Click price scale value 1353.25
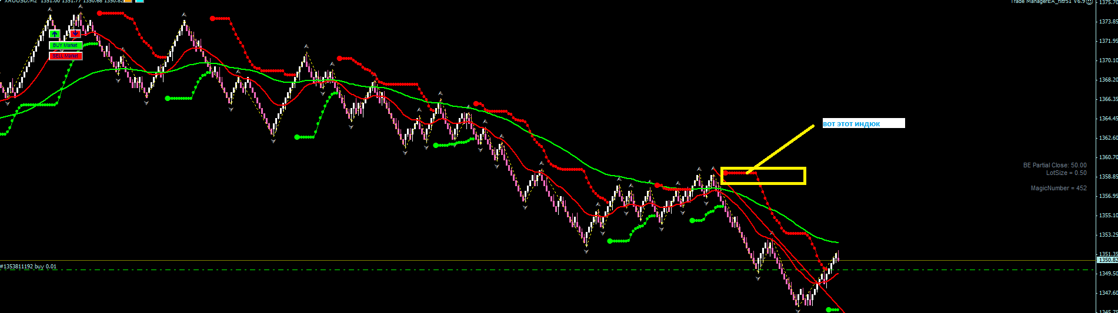Viewport: 1118px width, 313px height. tap(1108, 235)
